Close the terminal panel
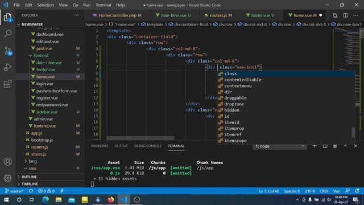This screenshot has height=205, width=364. [x=355, y=146]
